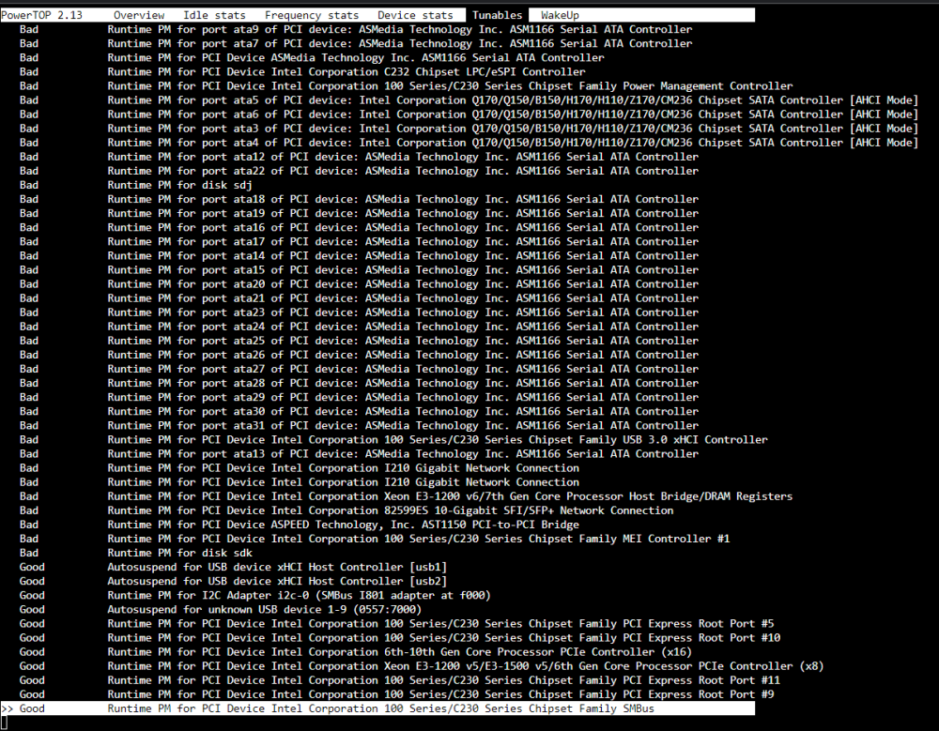
Task: Select PCI Express Root Port #5 row
Action: click(x=397, y=624)
